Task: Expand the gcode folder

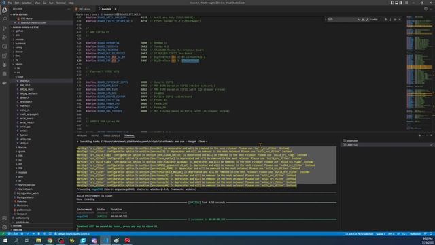Action: pos(22,152)
